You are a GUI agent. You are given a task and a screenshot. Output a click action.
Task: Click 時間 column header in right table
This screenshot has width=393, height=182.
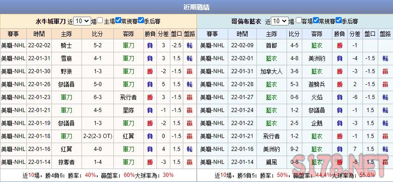243,34
